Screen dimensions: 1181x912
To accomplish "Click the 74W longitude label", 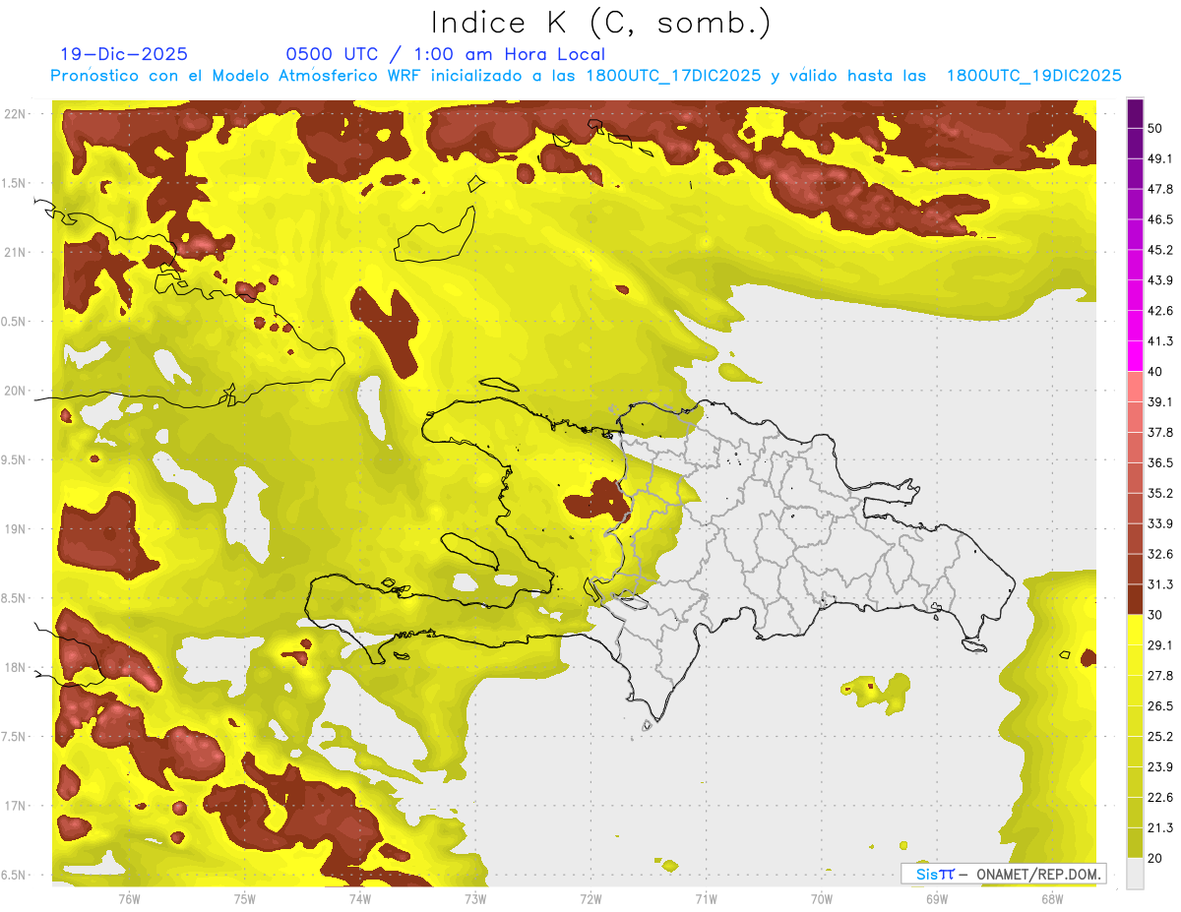I will pos(360,898).
